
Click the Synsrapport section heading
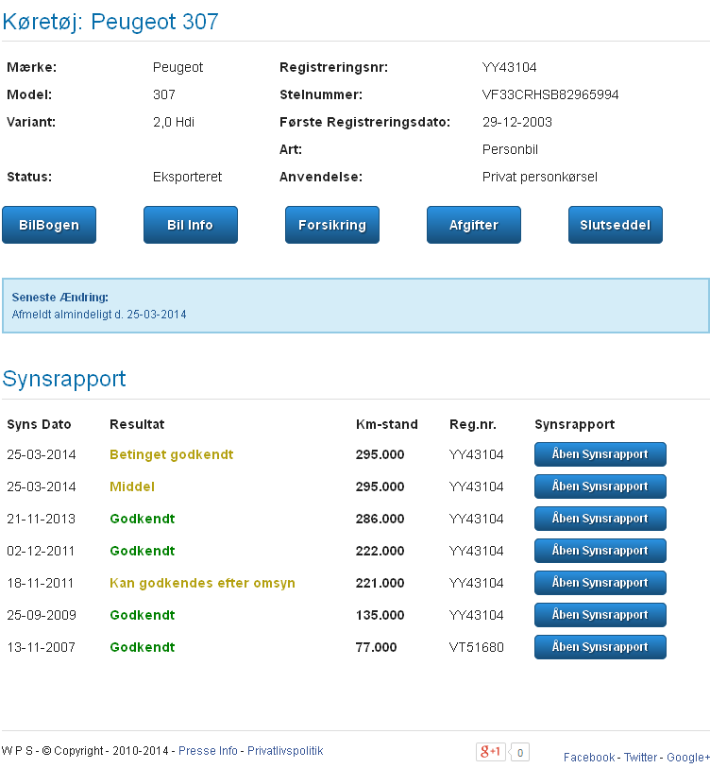point(64,379)
